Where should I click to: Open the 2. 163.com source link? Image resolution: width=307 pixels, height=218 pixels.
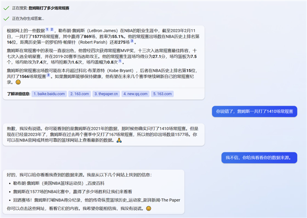point(79,94)
